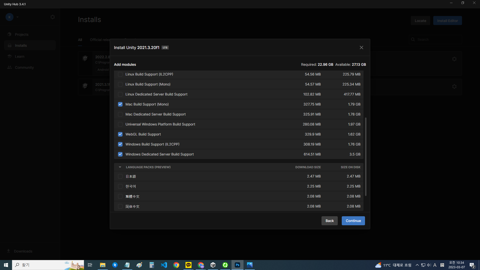The width and height of the screenshot is (480, 270).
Task: Open File Explorer from taskbar
Action: [x=102, y=265]
